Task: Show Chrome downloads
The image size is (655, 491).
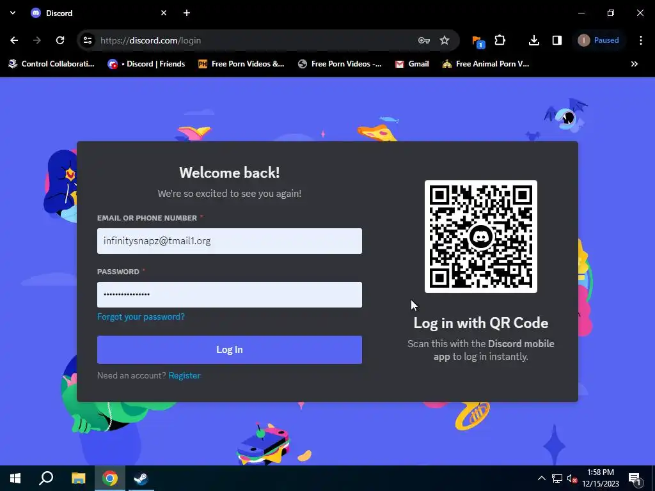Action: tap(534, 40)
